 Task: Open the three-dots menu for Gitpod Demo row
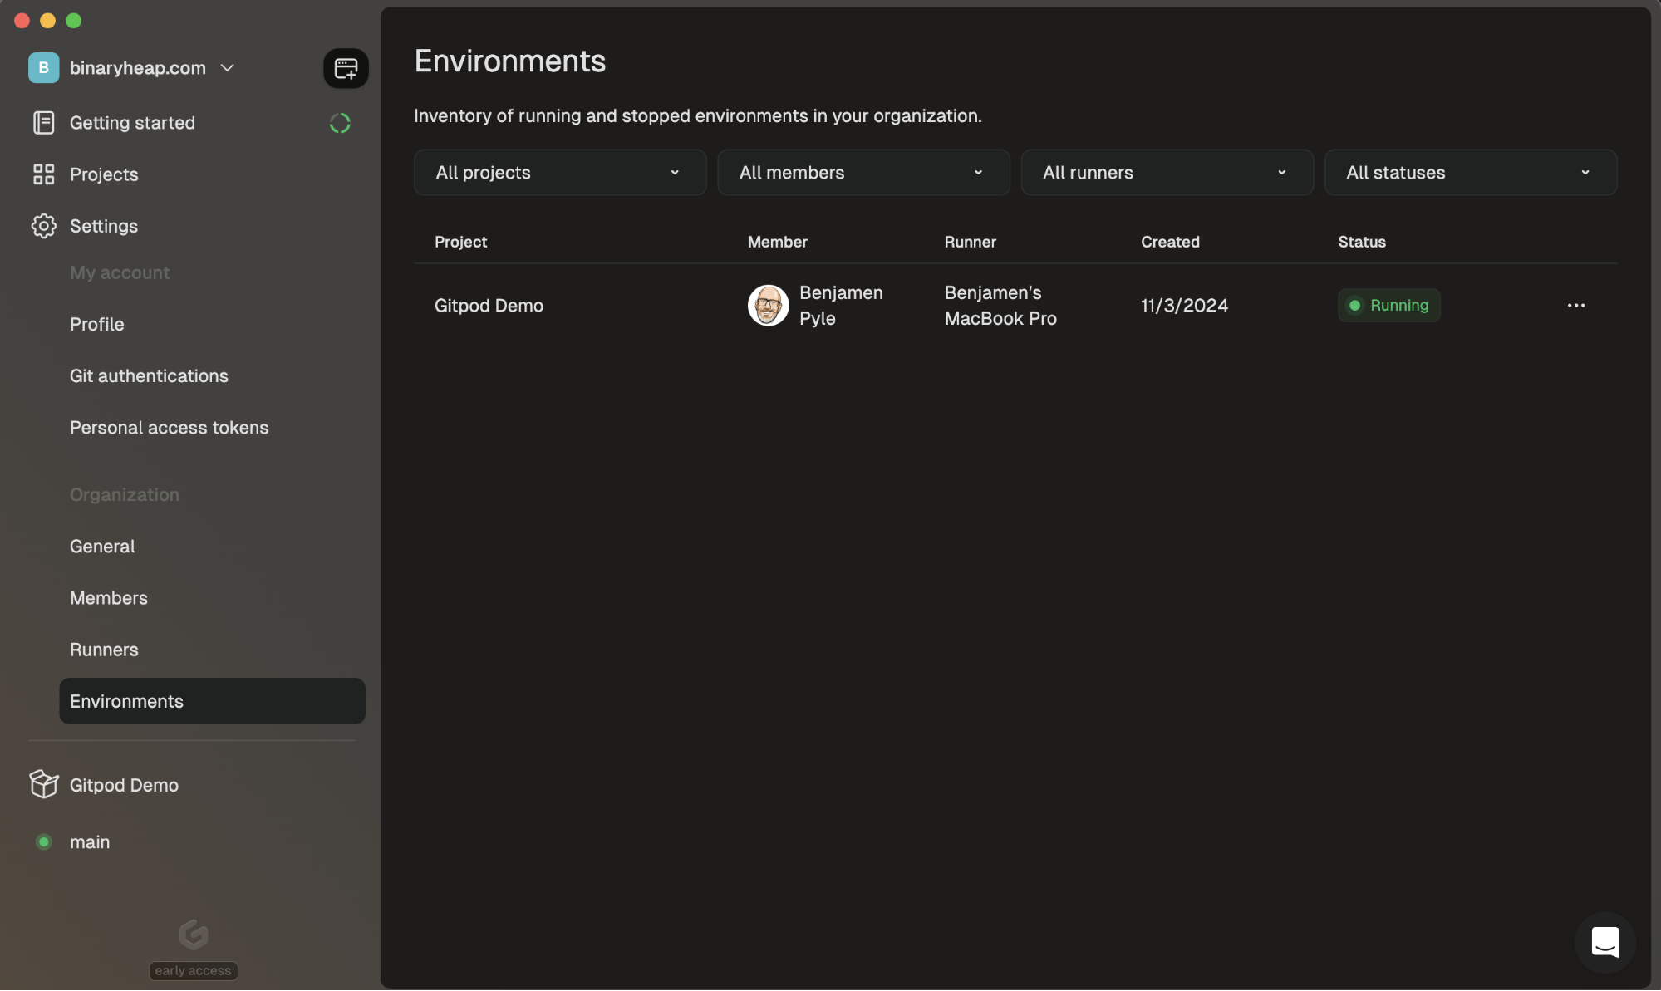point(1575,306)
